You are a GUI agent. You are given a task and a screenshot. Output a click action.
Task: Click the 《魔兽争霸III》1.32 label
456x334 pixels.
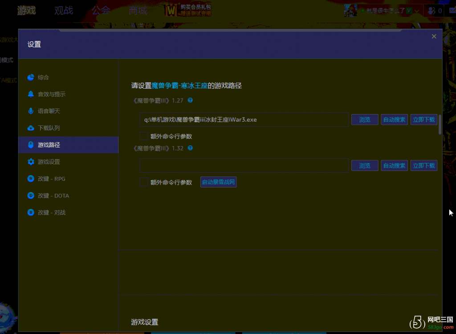(x=157, y=148)
